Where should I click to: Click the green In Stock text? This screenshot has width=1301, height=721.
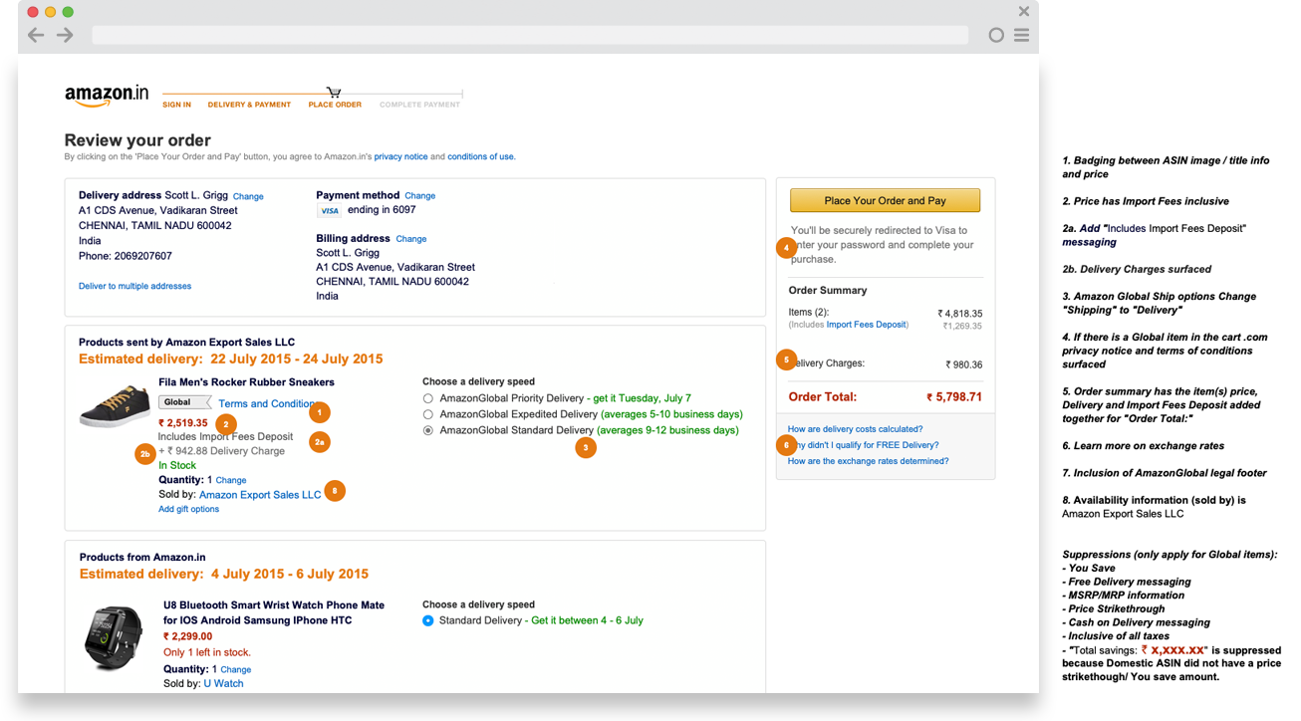[177, 465]
